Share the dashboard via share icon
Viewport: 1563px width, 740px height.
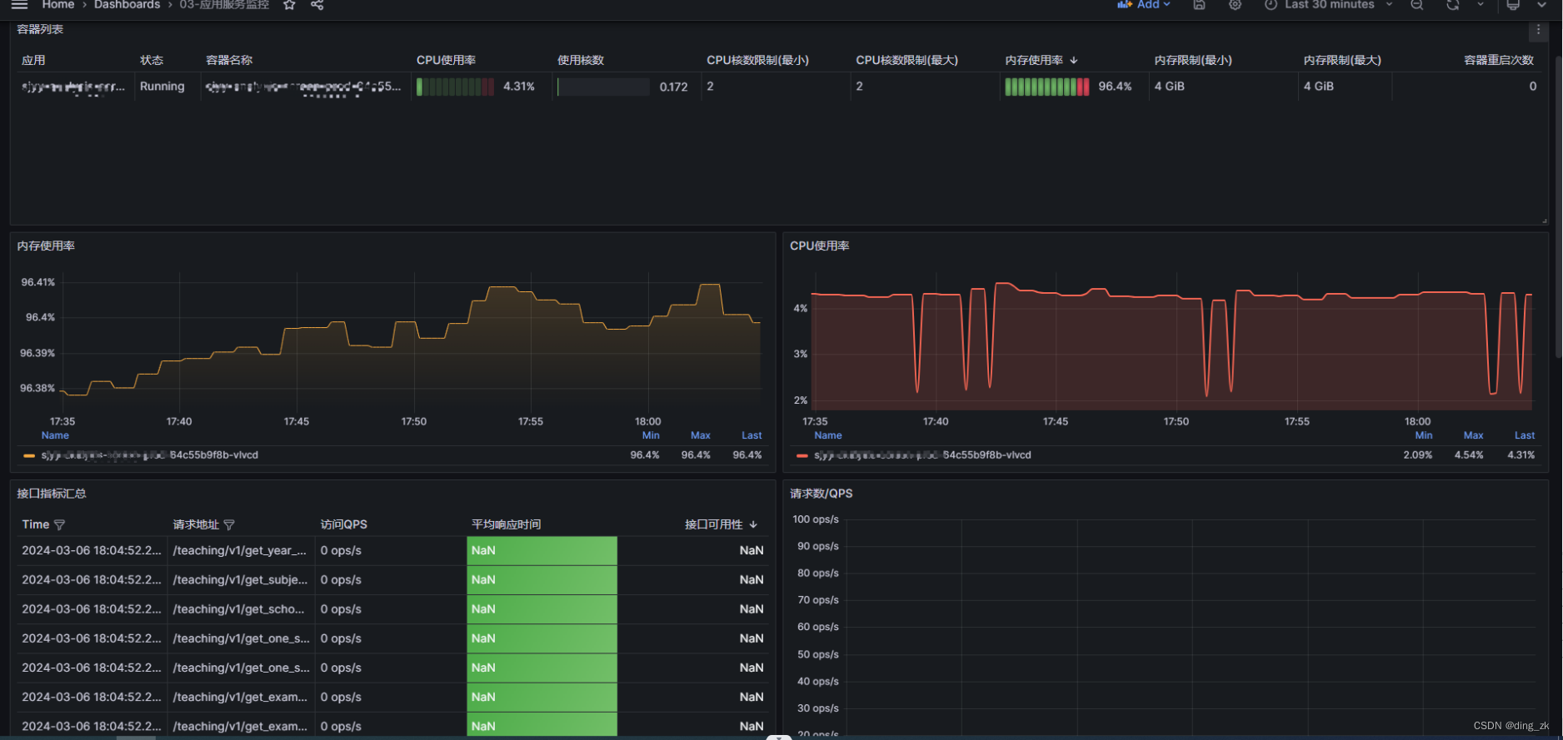pos(317,5)
